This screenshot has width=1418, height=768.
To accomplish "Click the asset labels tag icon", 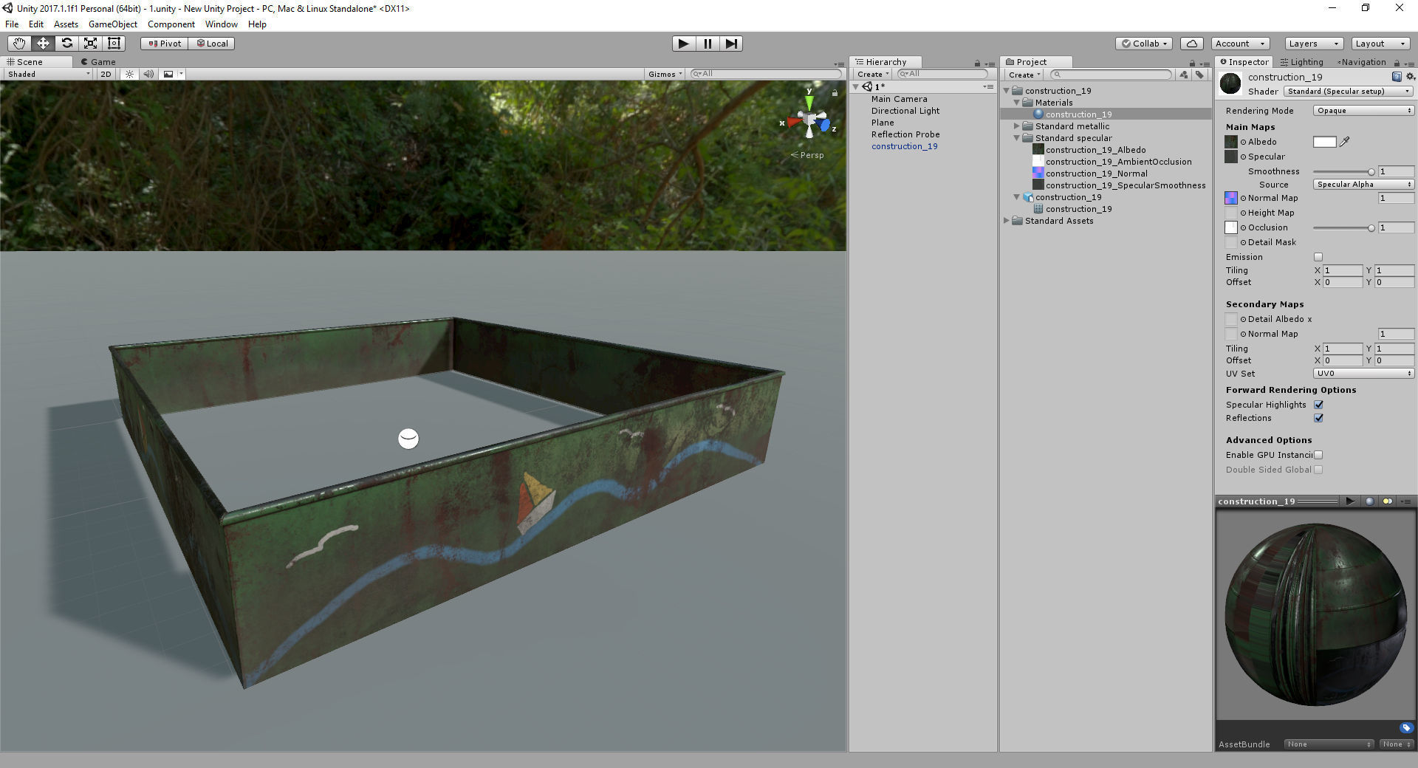I will point(1406,727).
